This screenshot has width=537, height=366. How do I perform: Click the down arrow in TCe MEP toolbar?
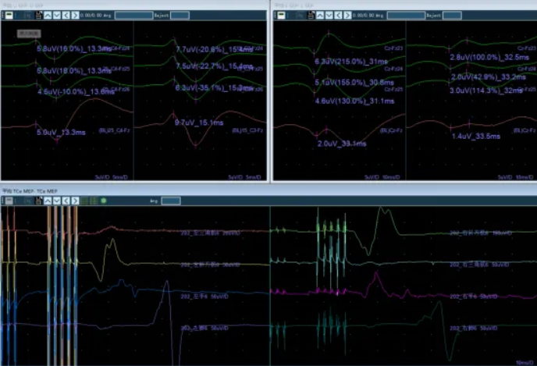pos(57,201)
